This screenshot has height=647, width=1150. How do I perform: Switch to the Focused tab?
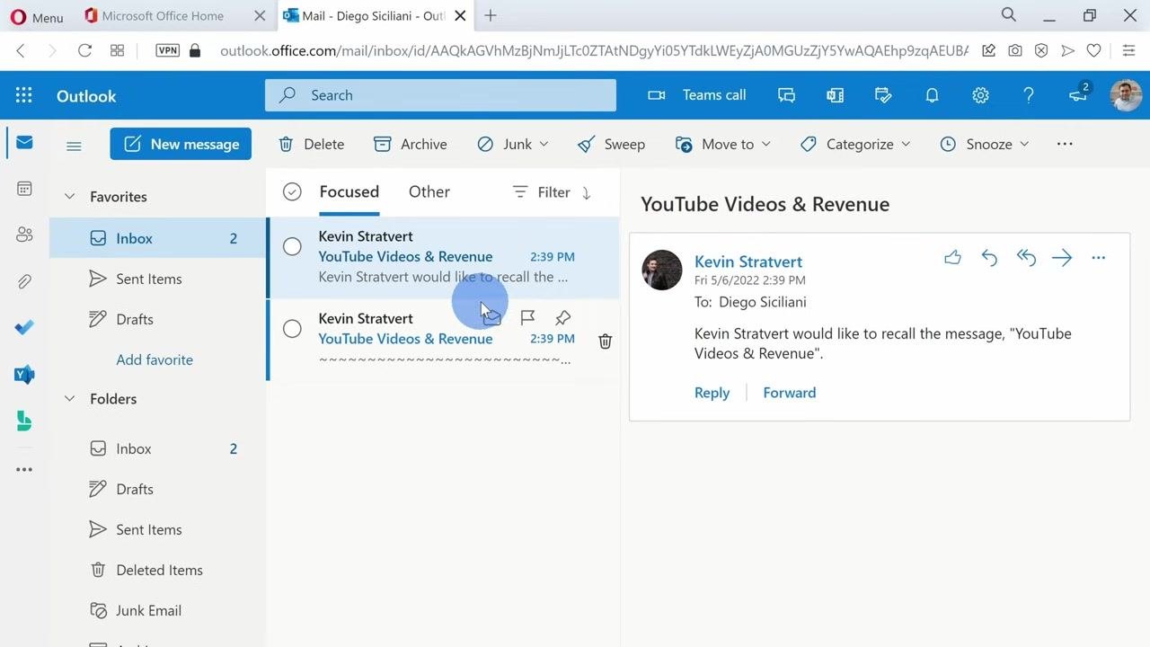click(x=349, y=191)
